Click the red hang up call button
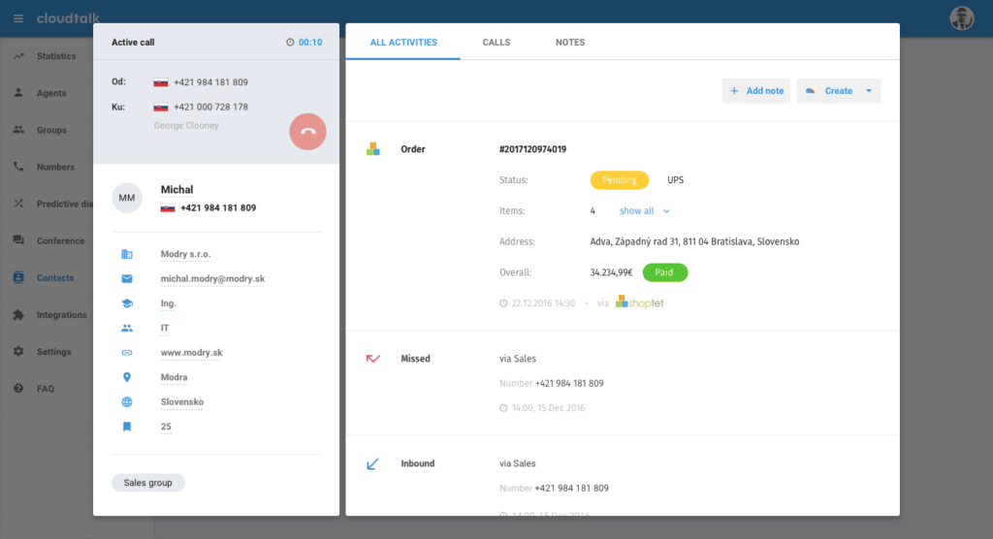 click(x=307, y=132)
